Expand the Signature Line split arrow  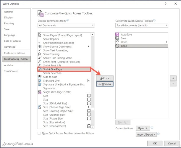(89, 81)
